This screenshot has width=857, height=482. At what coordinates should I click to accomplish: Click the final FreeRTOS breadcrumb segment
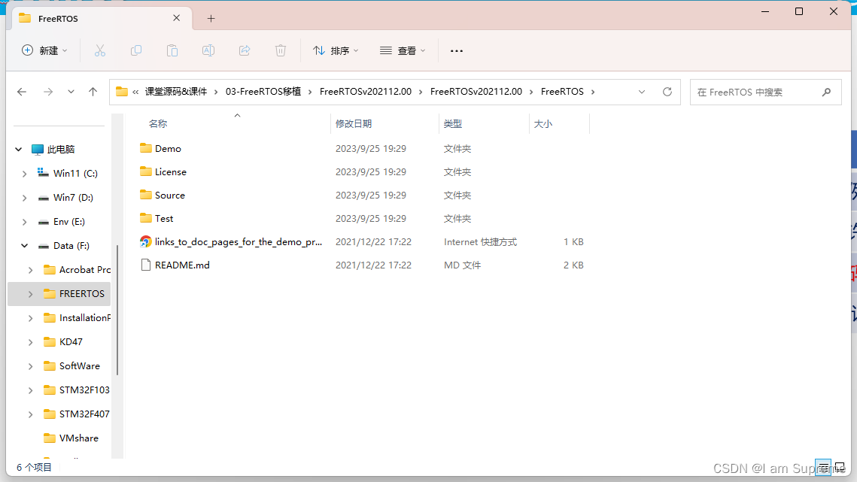click(562, 92)
